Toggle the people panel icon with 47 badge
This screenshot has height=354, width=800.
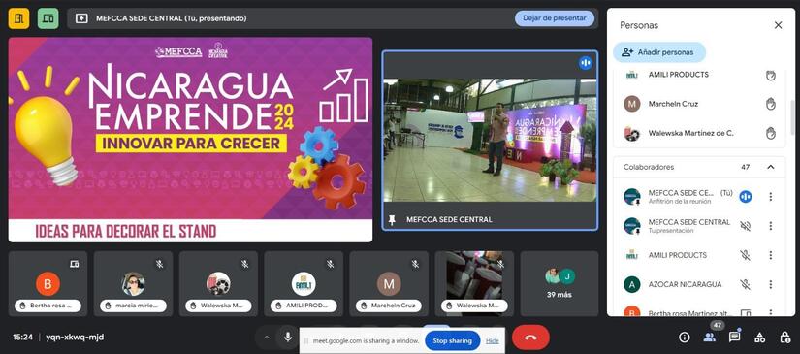click(709, 338)
